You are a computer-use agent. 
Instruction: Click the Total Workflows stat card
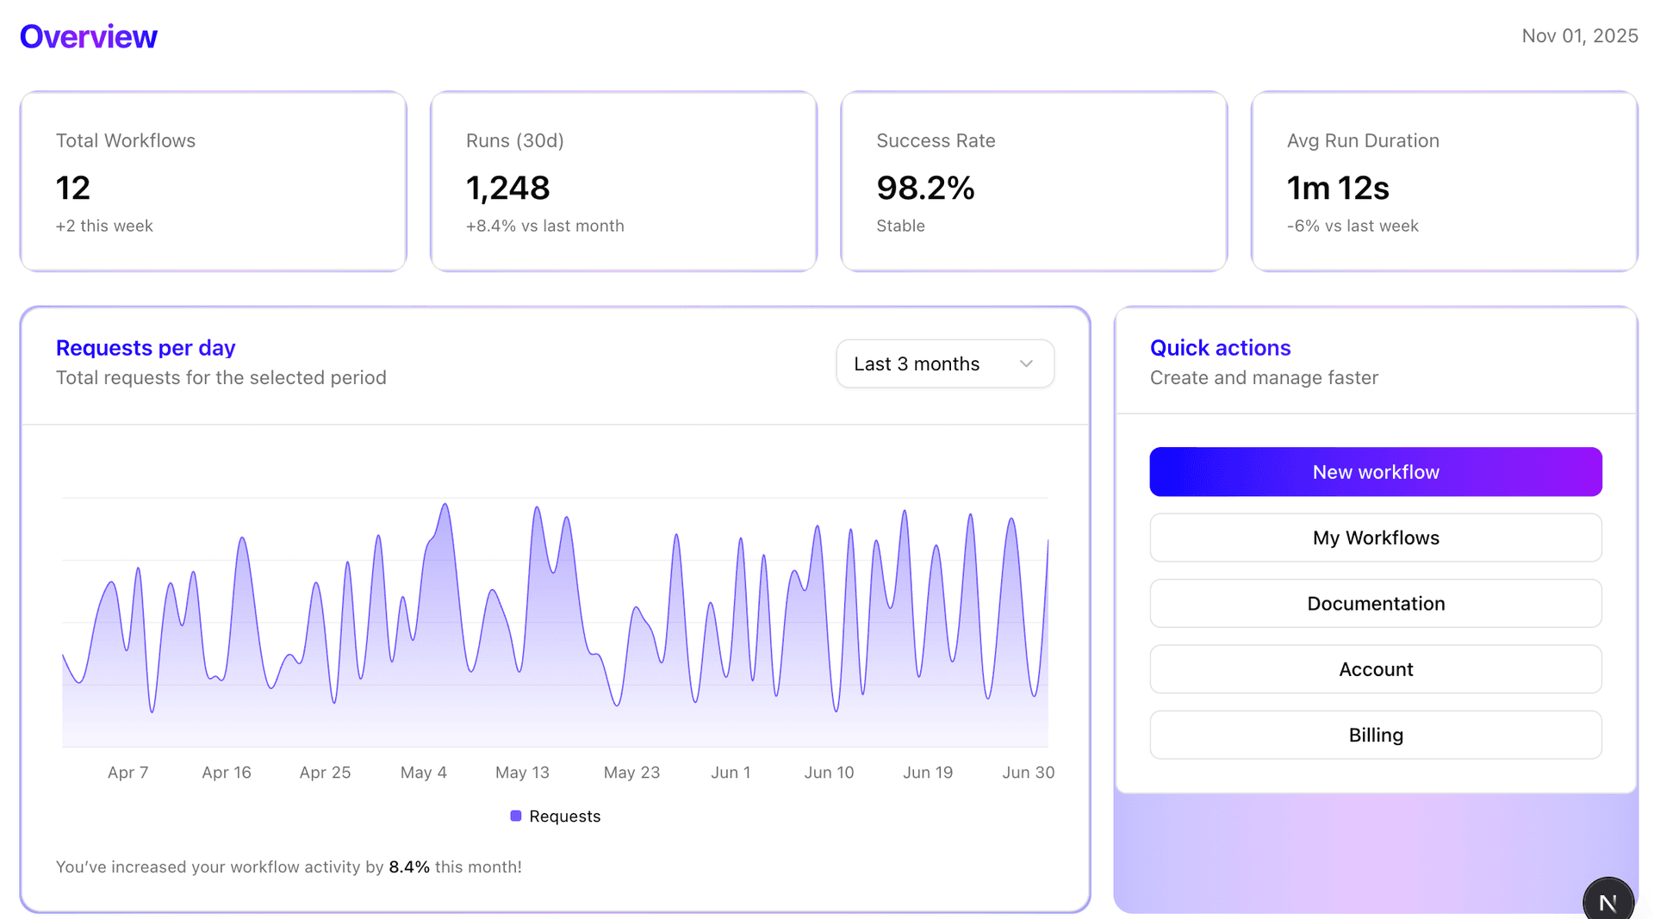[x=213, y=182]
